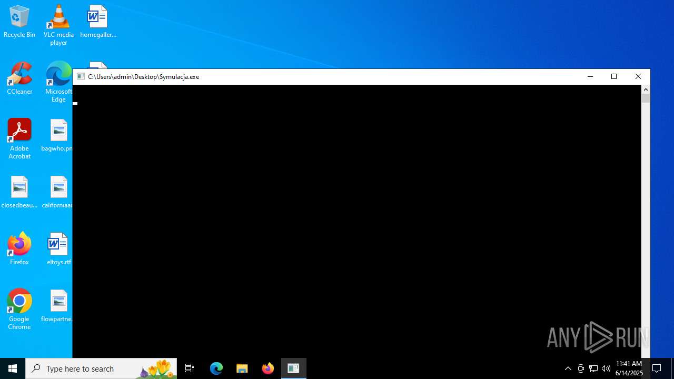The height and width of the screenshot is (379, 674).
Task: Click the taskbar search box
Action: click(101, 368)
